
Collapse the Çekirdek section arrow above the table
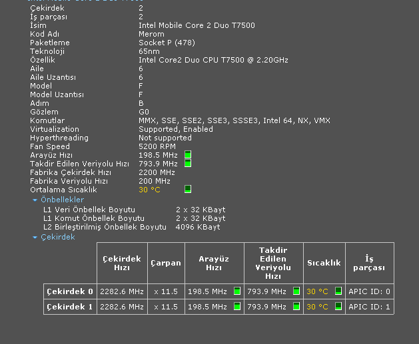pyautogui.click(x=35, y=237)
